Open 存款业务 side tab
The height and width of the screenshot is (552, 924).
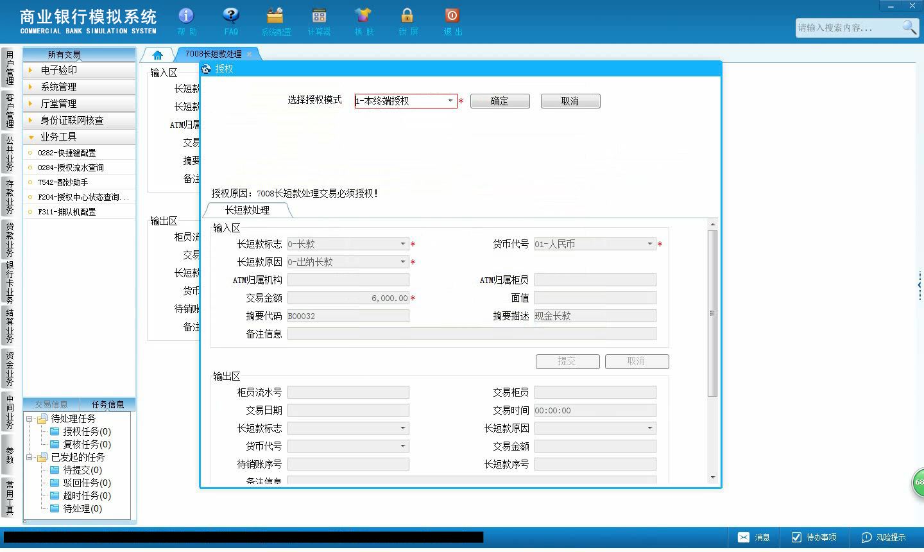[x=10, y=197]
